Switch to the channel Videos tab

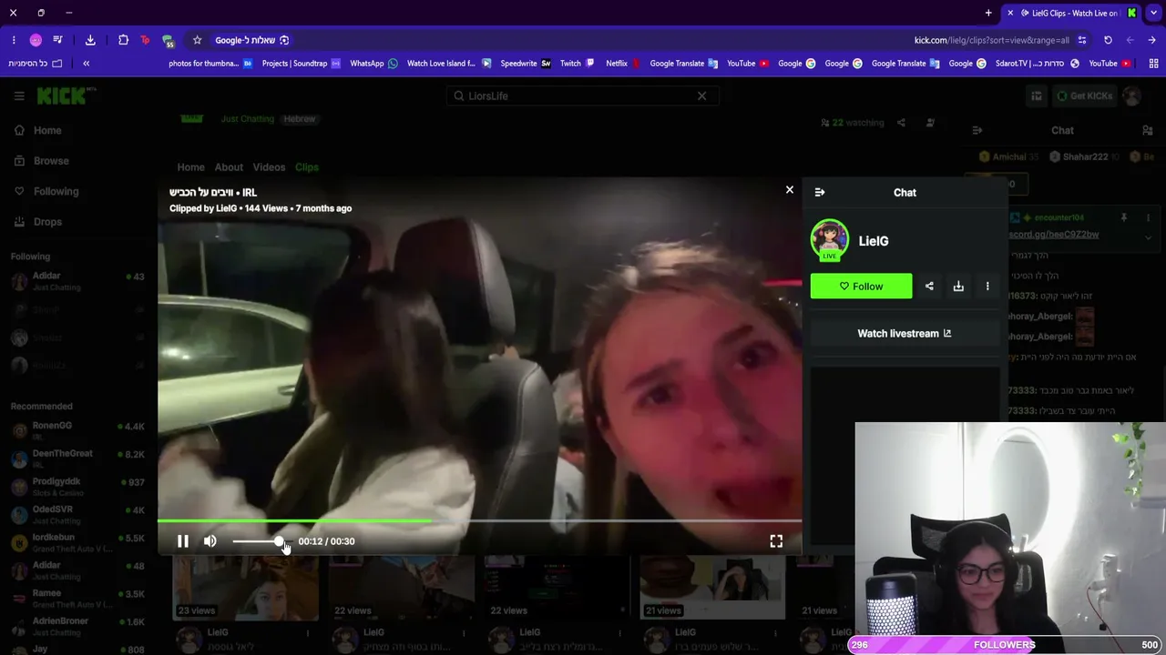pyautogui.click(x=269, y=167)
